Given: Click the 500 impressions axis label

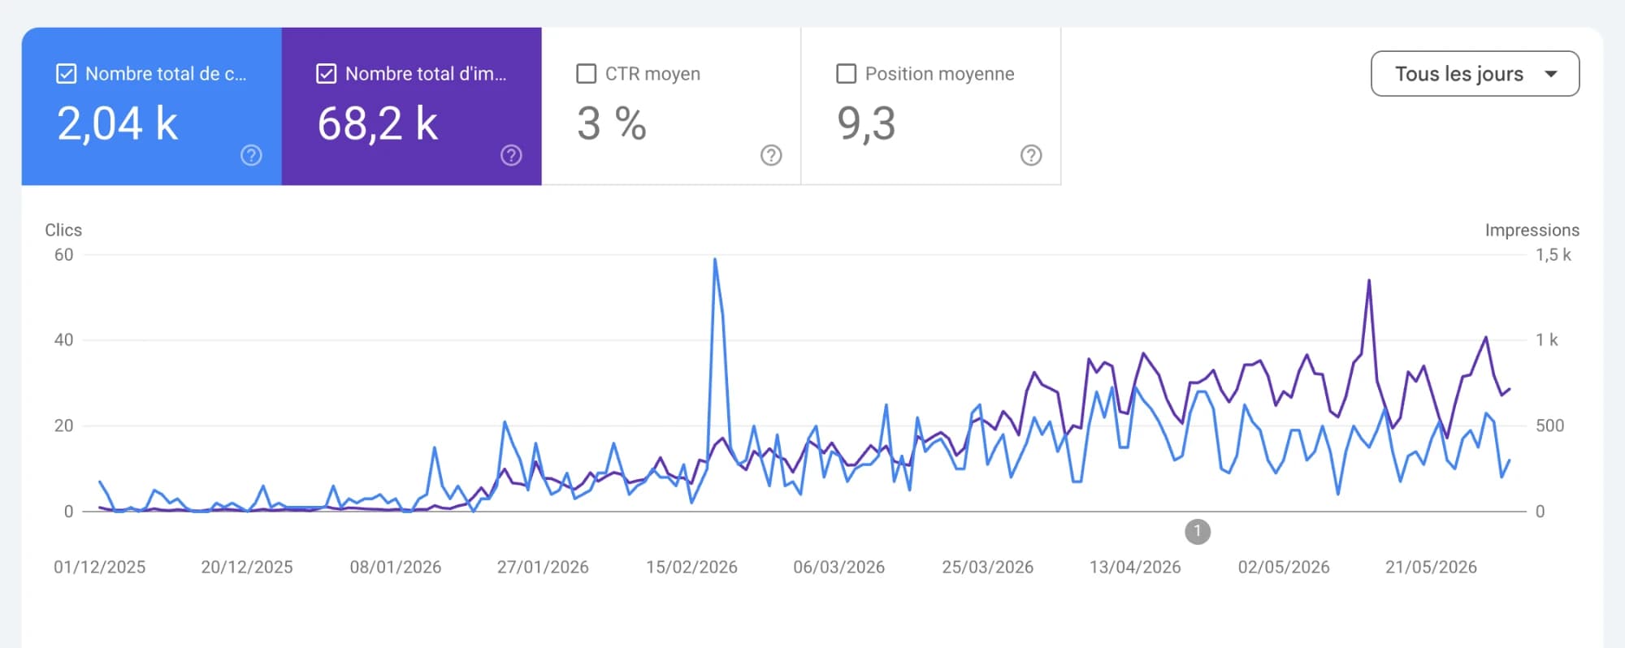Looking at the screenshot, I should pos(1550,426).
